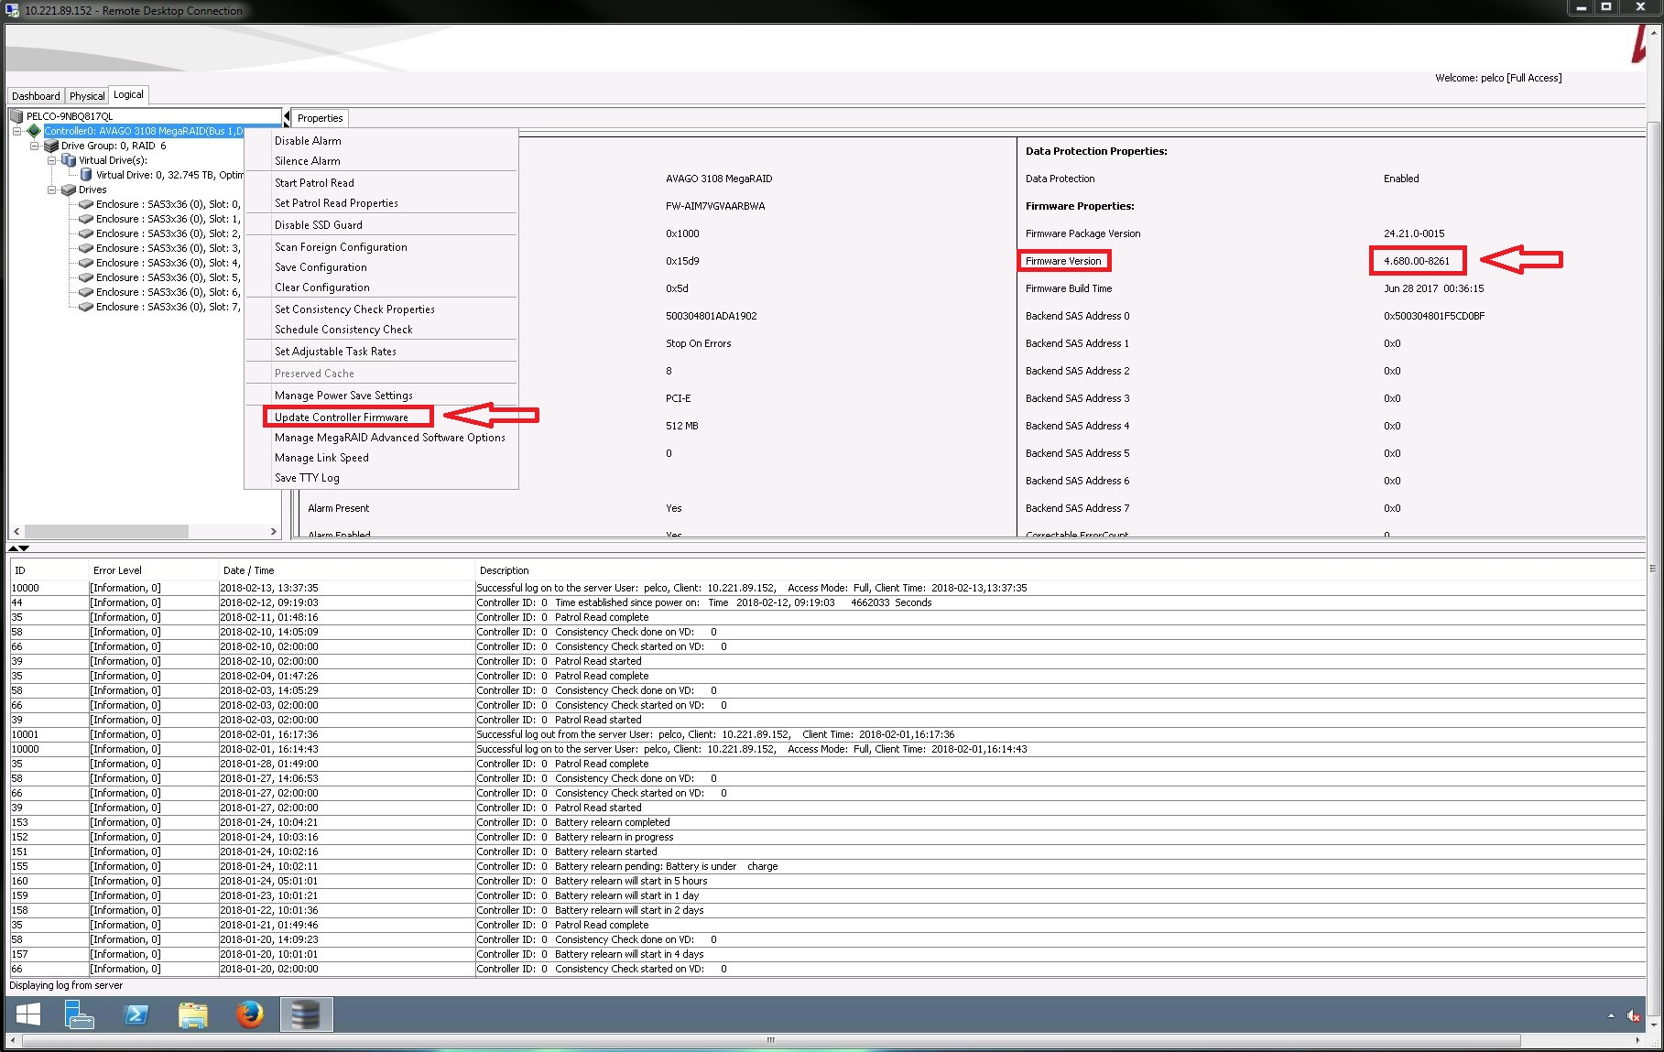Click the muted speaker tray icon

pos(1634,1015)
